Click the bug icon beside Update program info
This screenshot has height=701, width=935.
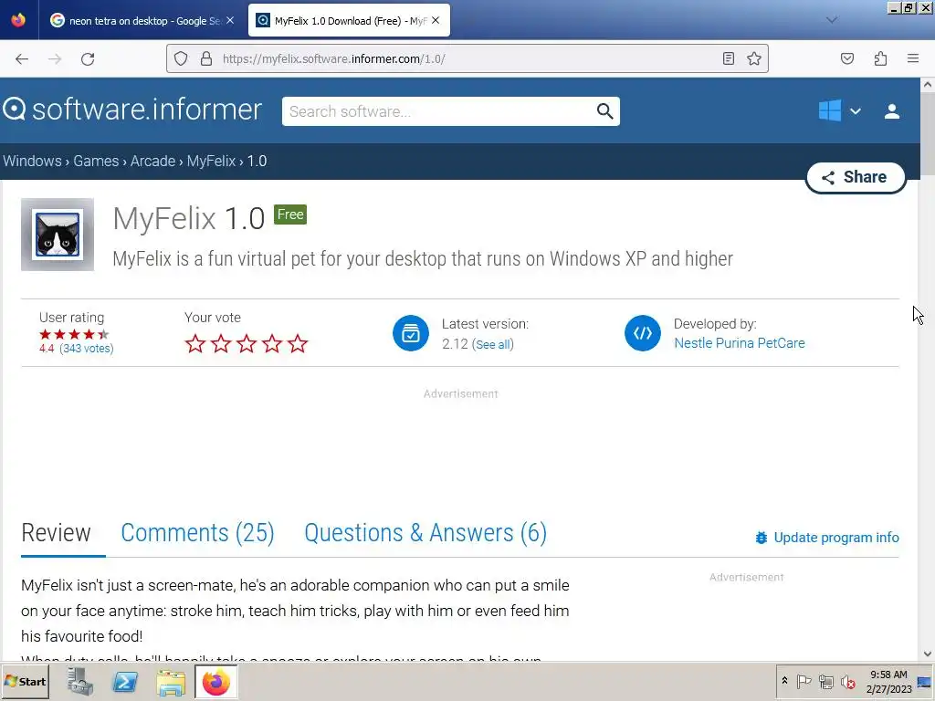coord(762,538)
